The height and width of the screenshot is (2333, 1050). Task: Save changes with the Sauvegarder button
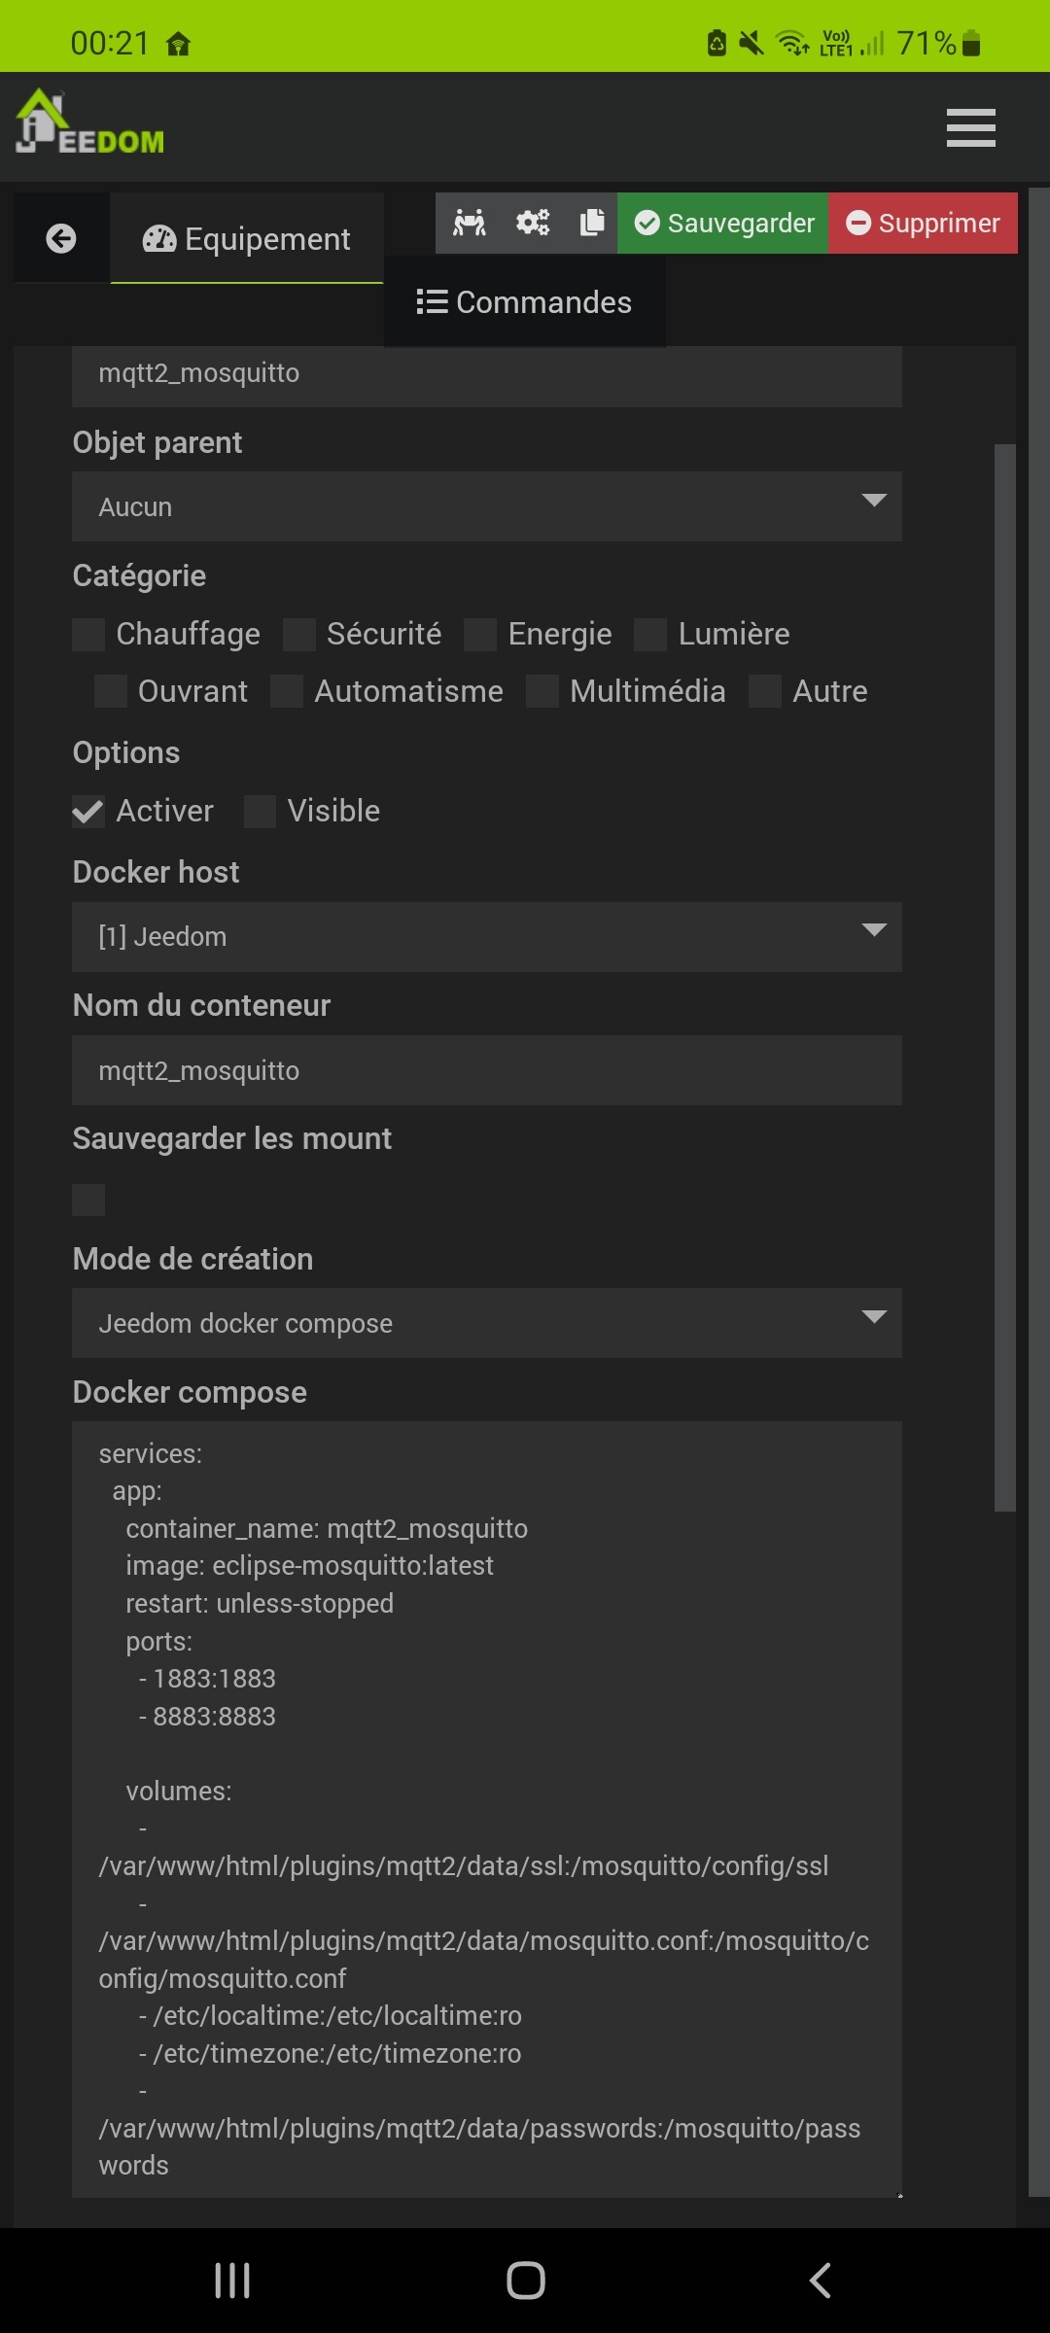tap(720, 223)
